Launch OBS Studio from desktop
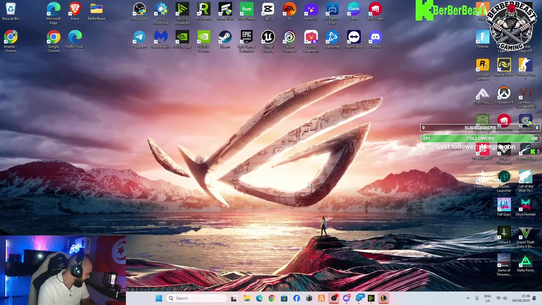The image size is (542, 305). click(139, 11)
